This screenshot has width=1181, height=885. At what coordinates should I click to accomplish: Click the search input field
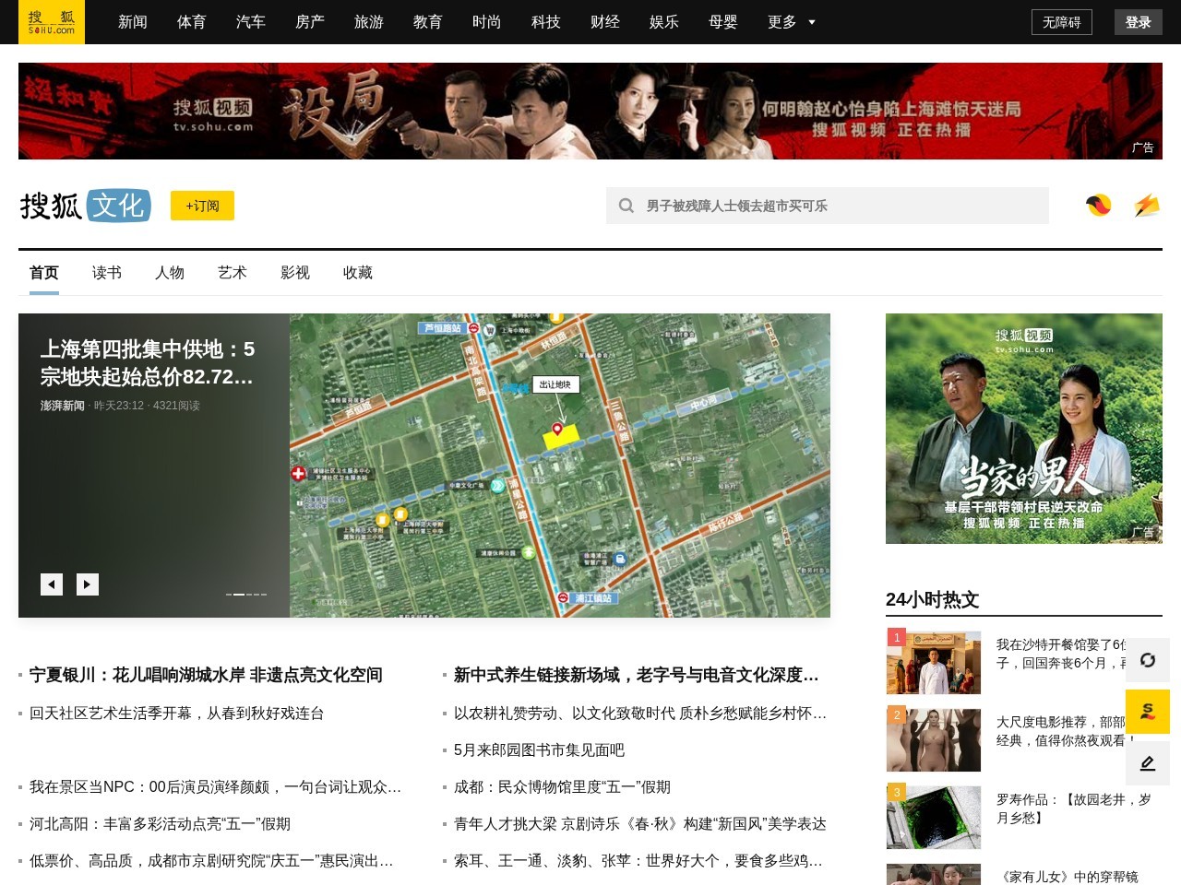pos(828,206)
